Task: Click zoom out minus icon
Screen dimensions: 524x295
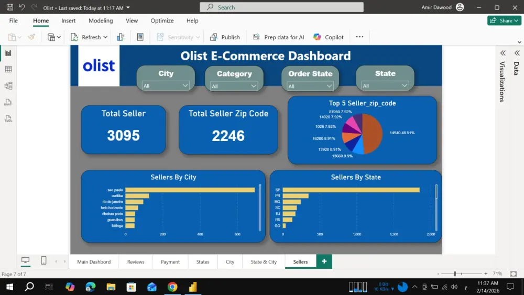Action: pyautogui.click(x=438, y=274)
